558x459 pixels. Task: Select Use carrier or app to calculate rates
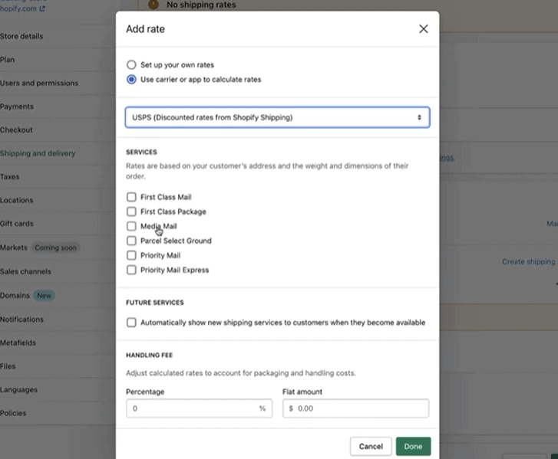point(131,79)
